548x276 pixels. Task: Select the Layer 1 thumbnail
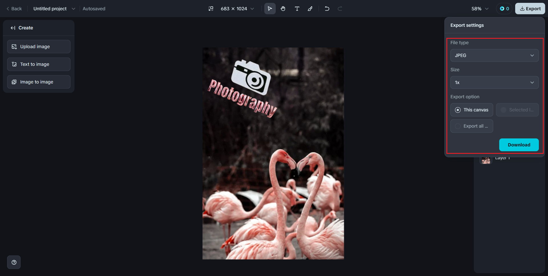(x=486, y=160)
